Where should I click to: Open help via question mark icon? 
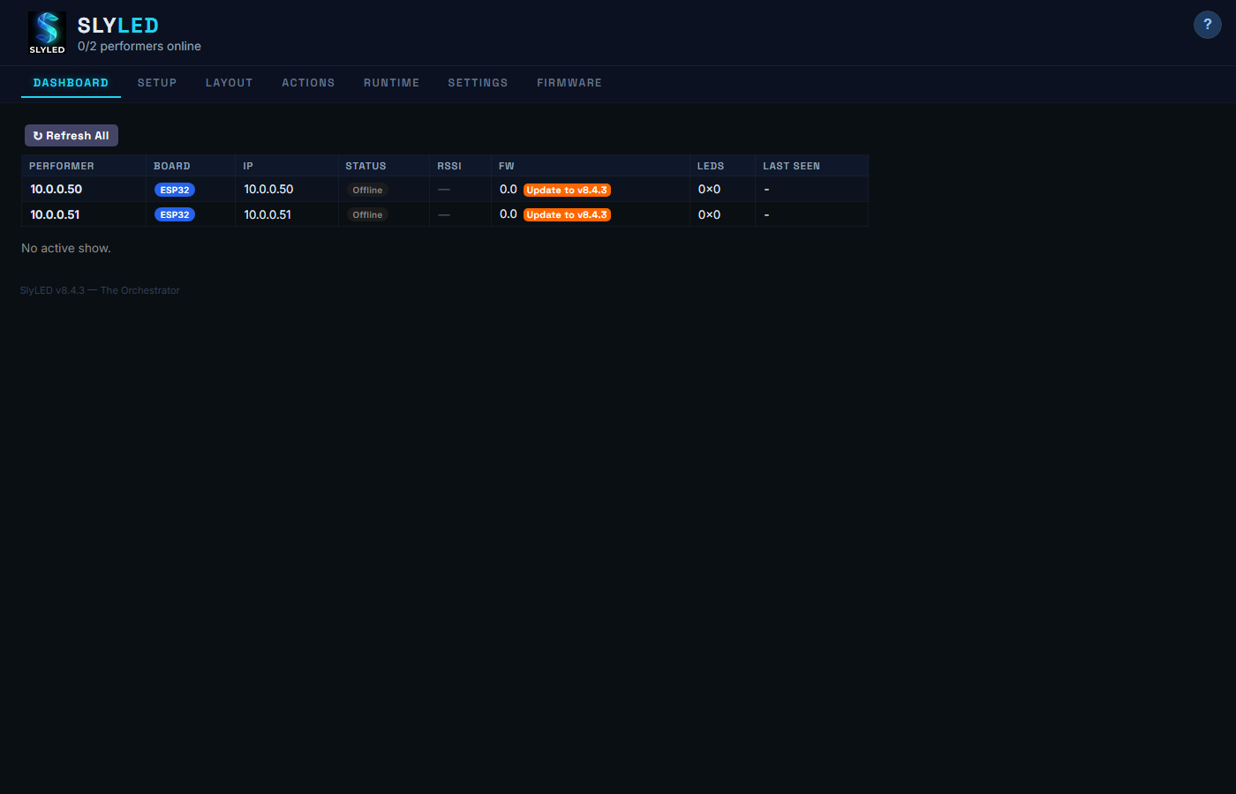pyautogui.click(x=1207, y=25)
